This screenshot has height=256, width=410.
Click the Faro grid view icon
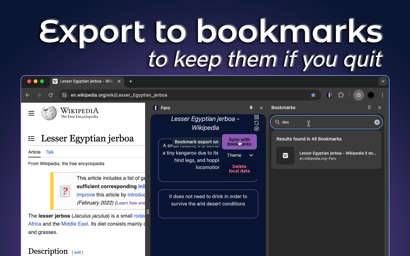[257, 117]
